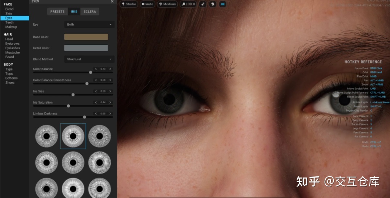Open Eyebrows under Hair
Screen dimensions: 390x198
click(x=12, y=44)
